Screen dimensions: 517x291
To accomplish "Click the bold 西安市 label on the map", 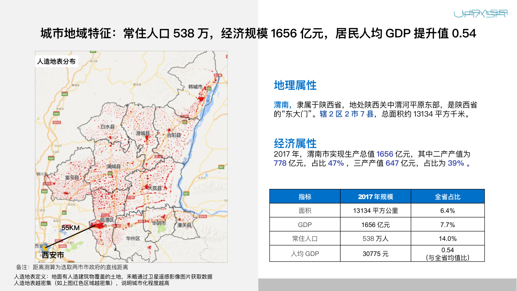I will [53, 255].
